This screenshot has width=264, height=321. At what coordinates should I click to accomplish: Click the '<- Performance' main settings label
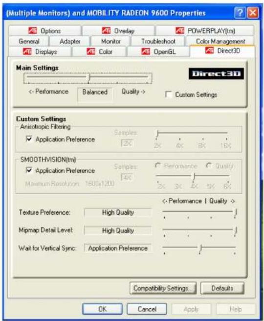click(49, 92)
